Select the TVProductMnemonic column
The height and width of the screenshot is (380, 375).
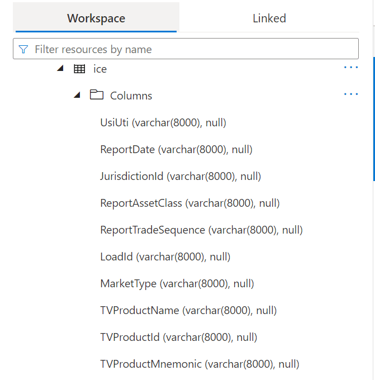pyautogui.click(x=200, y=364)
